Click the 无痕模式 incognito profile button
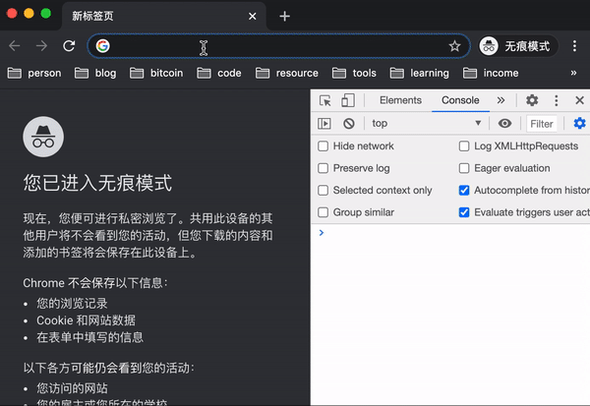Image resolution: width=590 pixels, height=406 pixels. (517, 46)
